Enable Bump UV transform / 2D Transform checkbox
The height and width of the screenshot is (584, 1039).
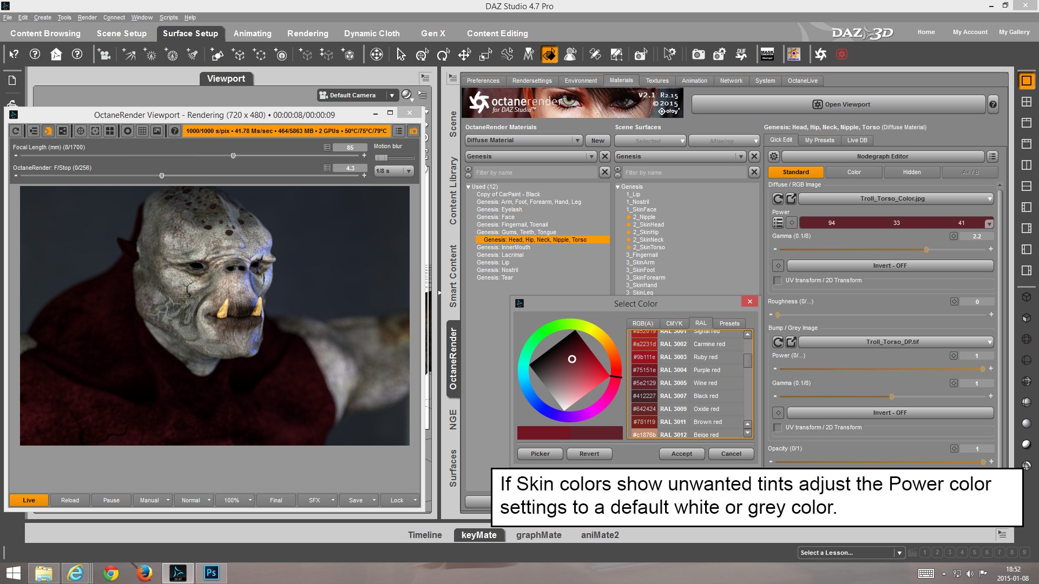click(x=778, y=428)
